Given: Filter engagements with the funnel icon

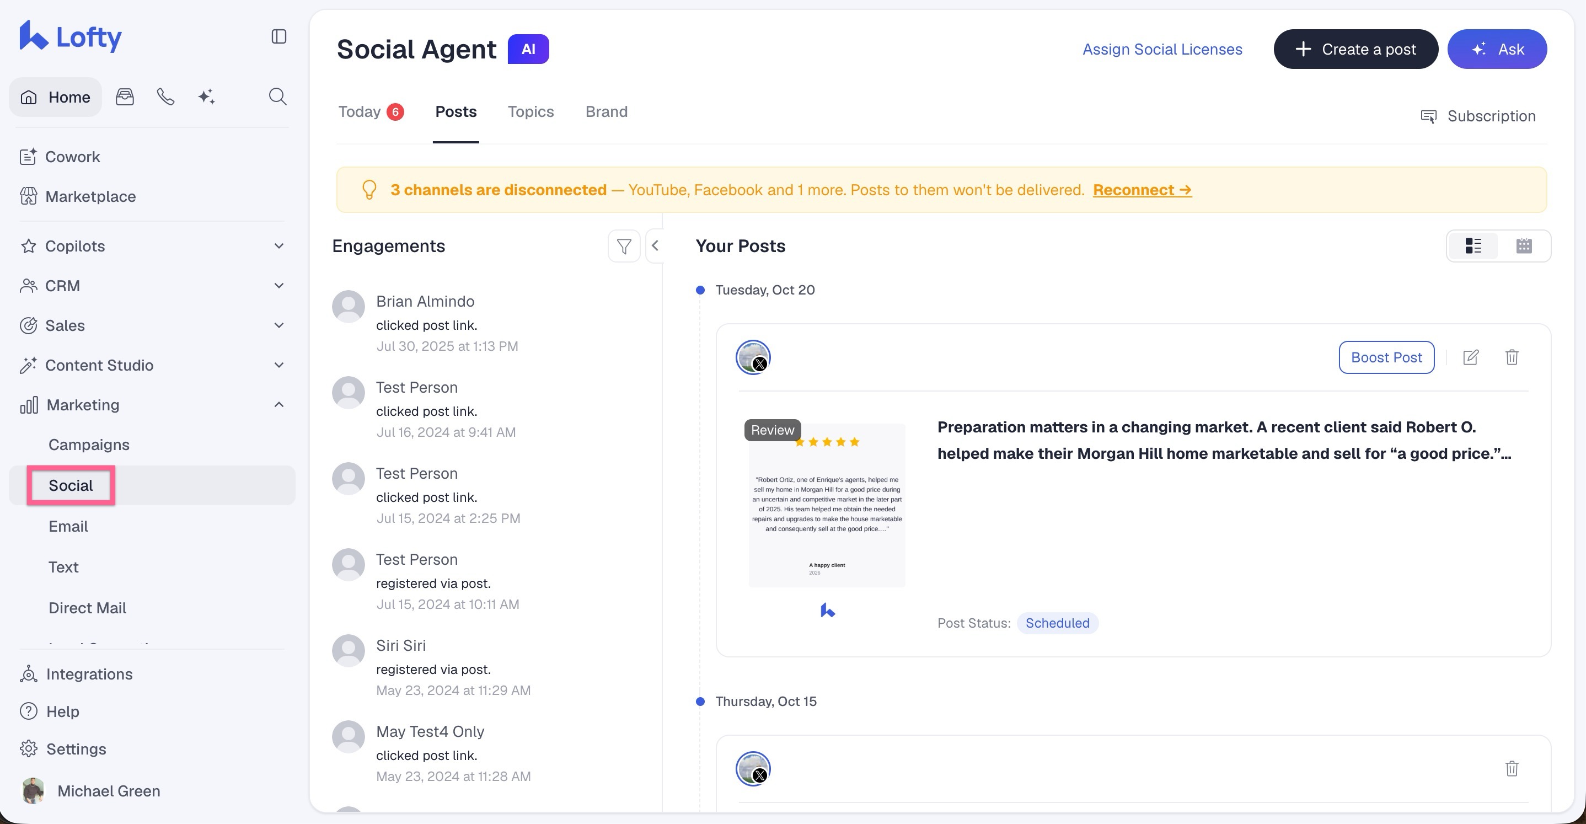Looking at the screenshot, I should click(624, 247).
